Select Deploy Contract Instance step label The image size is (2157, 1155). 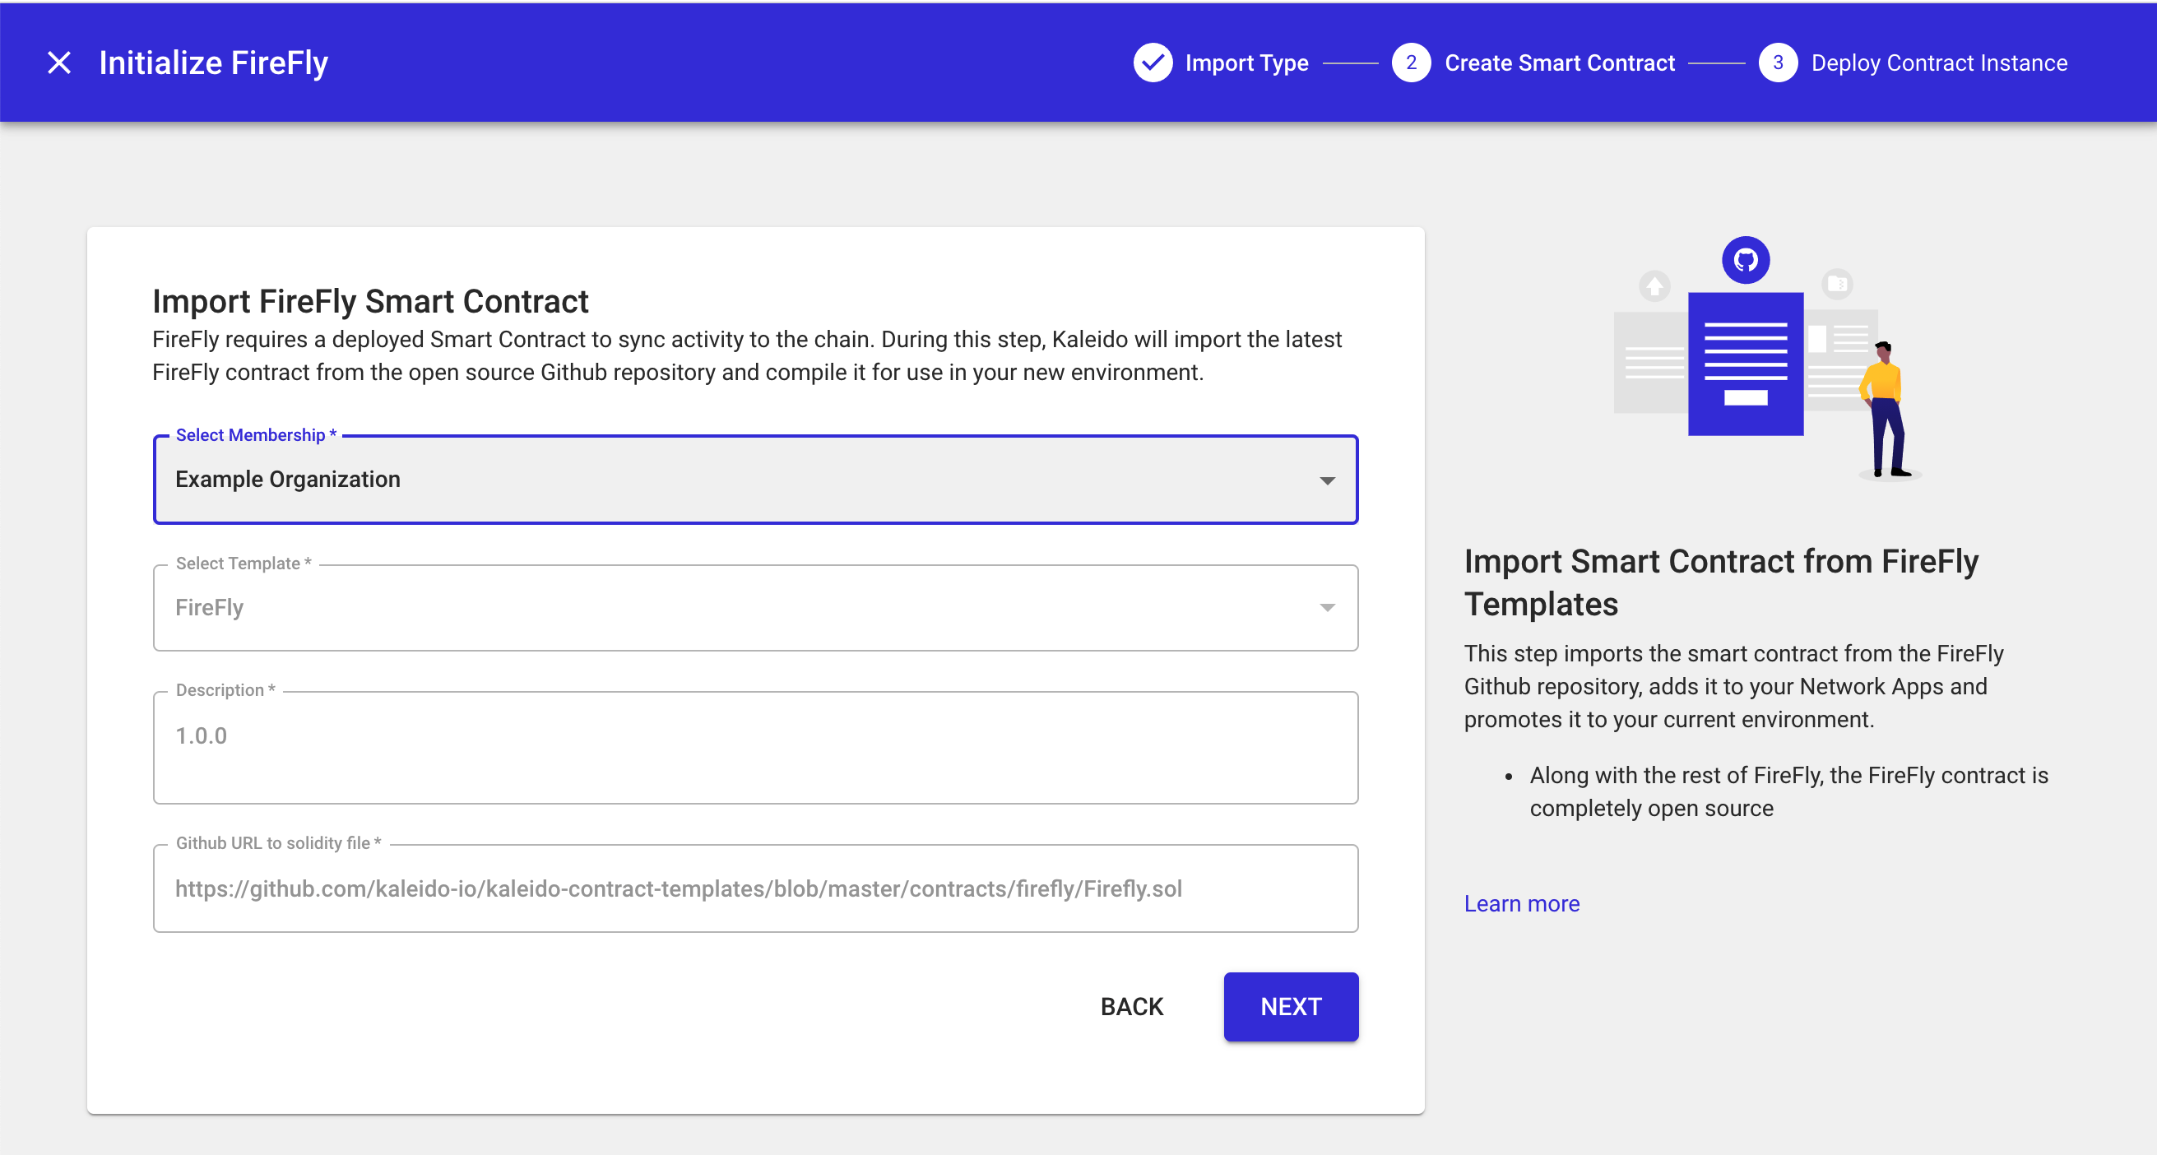pyautogui.click(x=1938, y=63)
